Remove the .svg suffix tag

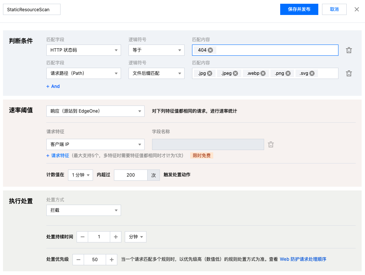[x=312, y=73]
